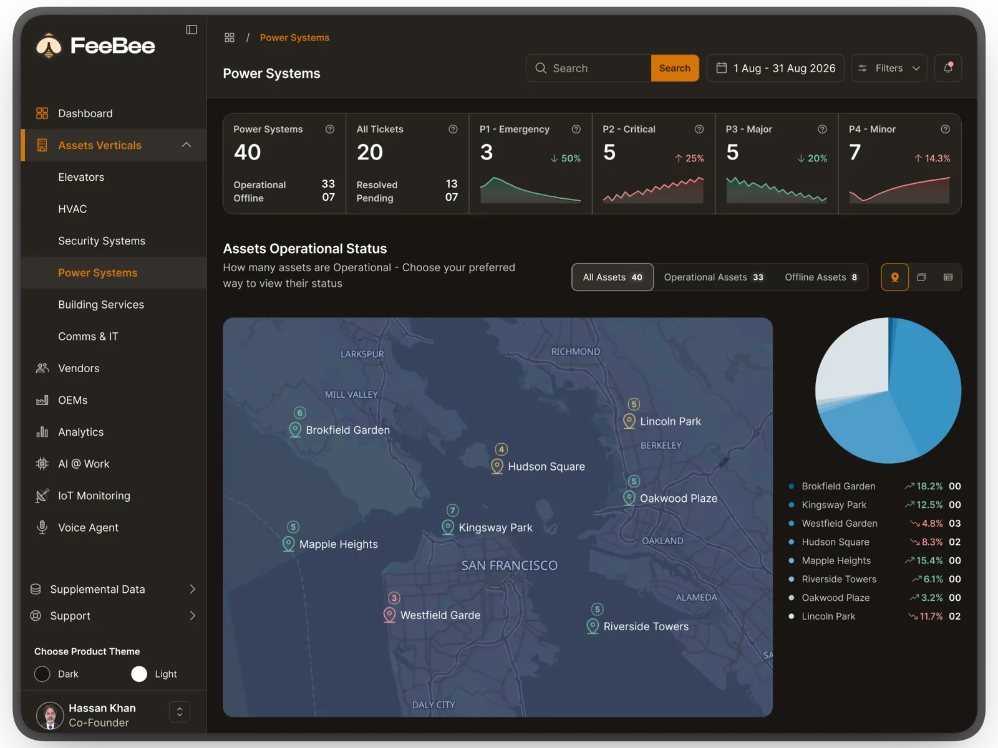The height and width of the screenshot is (748, 998).
Task: Switch to card stack view
Action: coord(921,277)
